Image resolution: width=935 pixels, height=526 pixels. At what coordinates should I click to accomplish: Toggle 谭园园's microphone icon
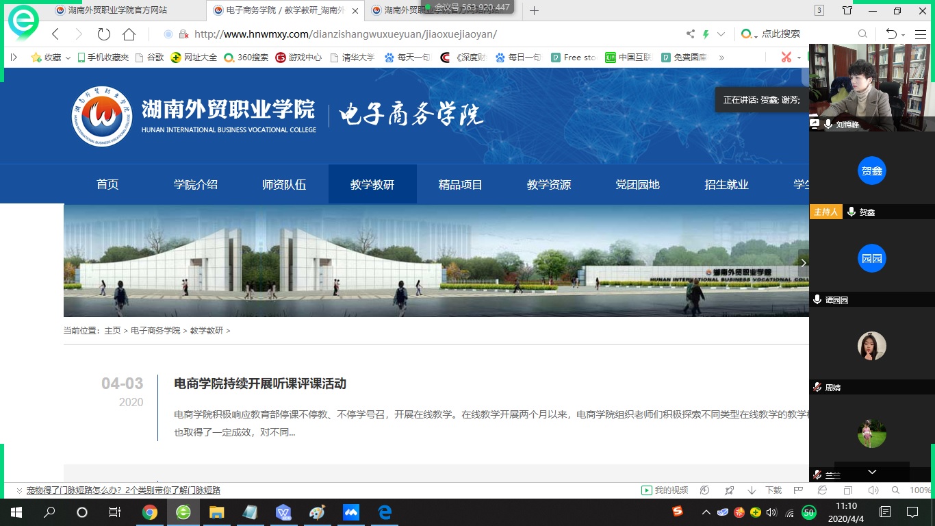coord(817,300)
